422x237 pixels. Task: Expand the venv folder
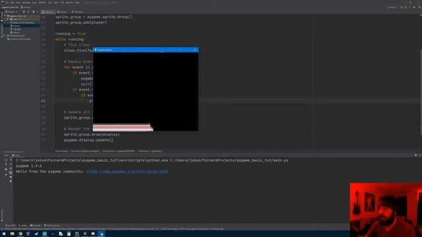coord(8,19)
